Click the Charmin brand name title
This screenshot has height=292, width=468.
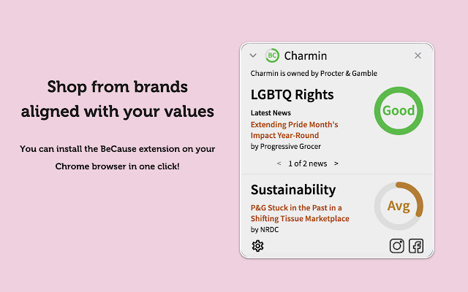[306, 55]
